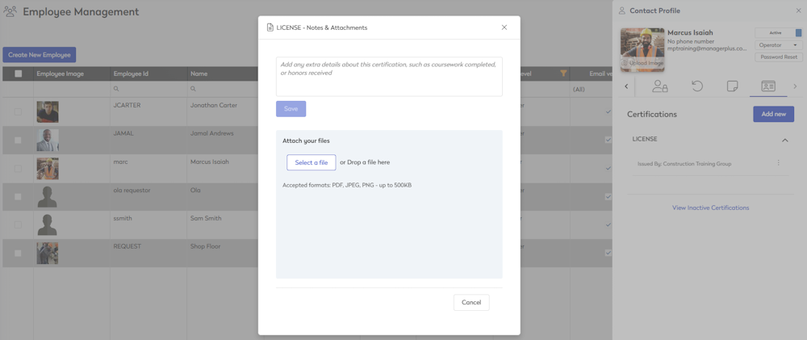Click Issued By: Construction Training Group text

point(684,164)
